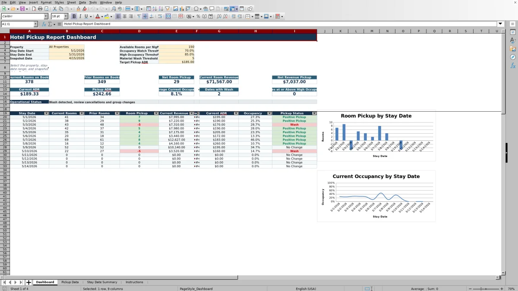Click the Insert Comment icon

[212, 9]
